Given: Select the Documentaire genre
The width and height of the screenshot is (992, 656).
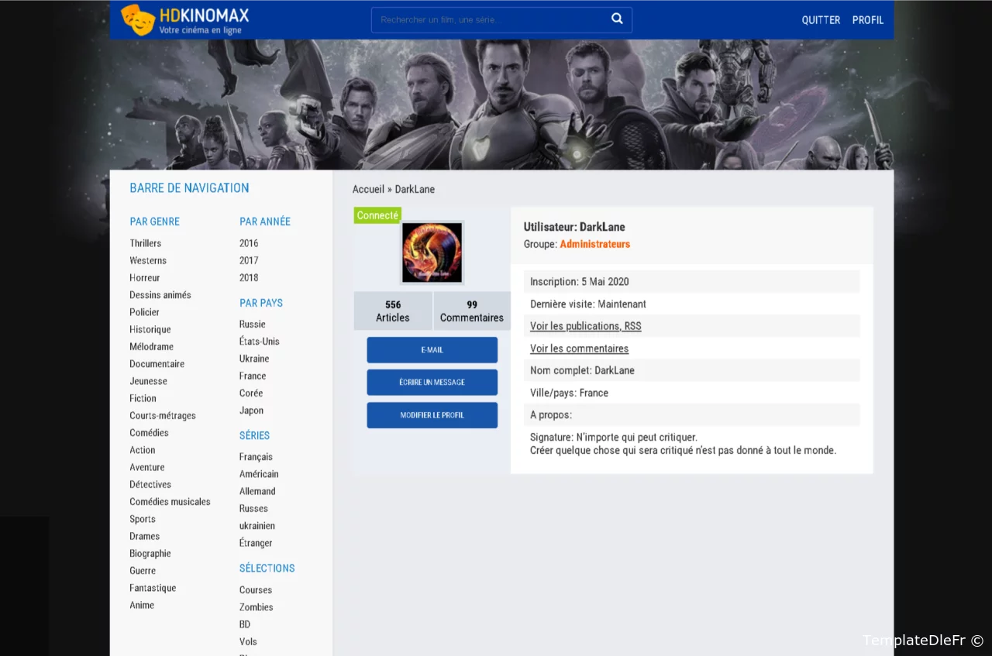Looking at the screenshot, I should (x=157, y=364).
